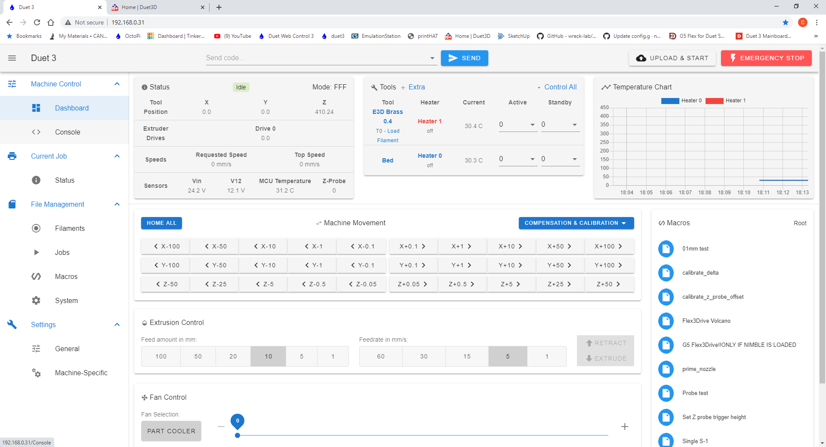Select feedrate 30 mm/s

pyautogui.click(x=424, y=356)
